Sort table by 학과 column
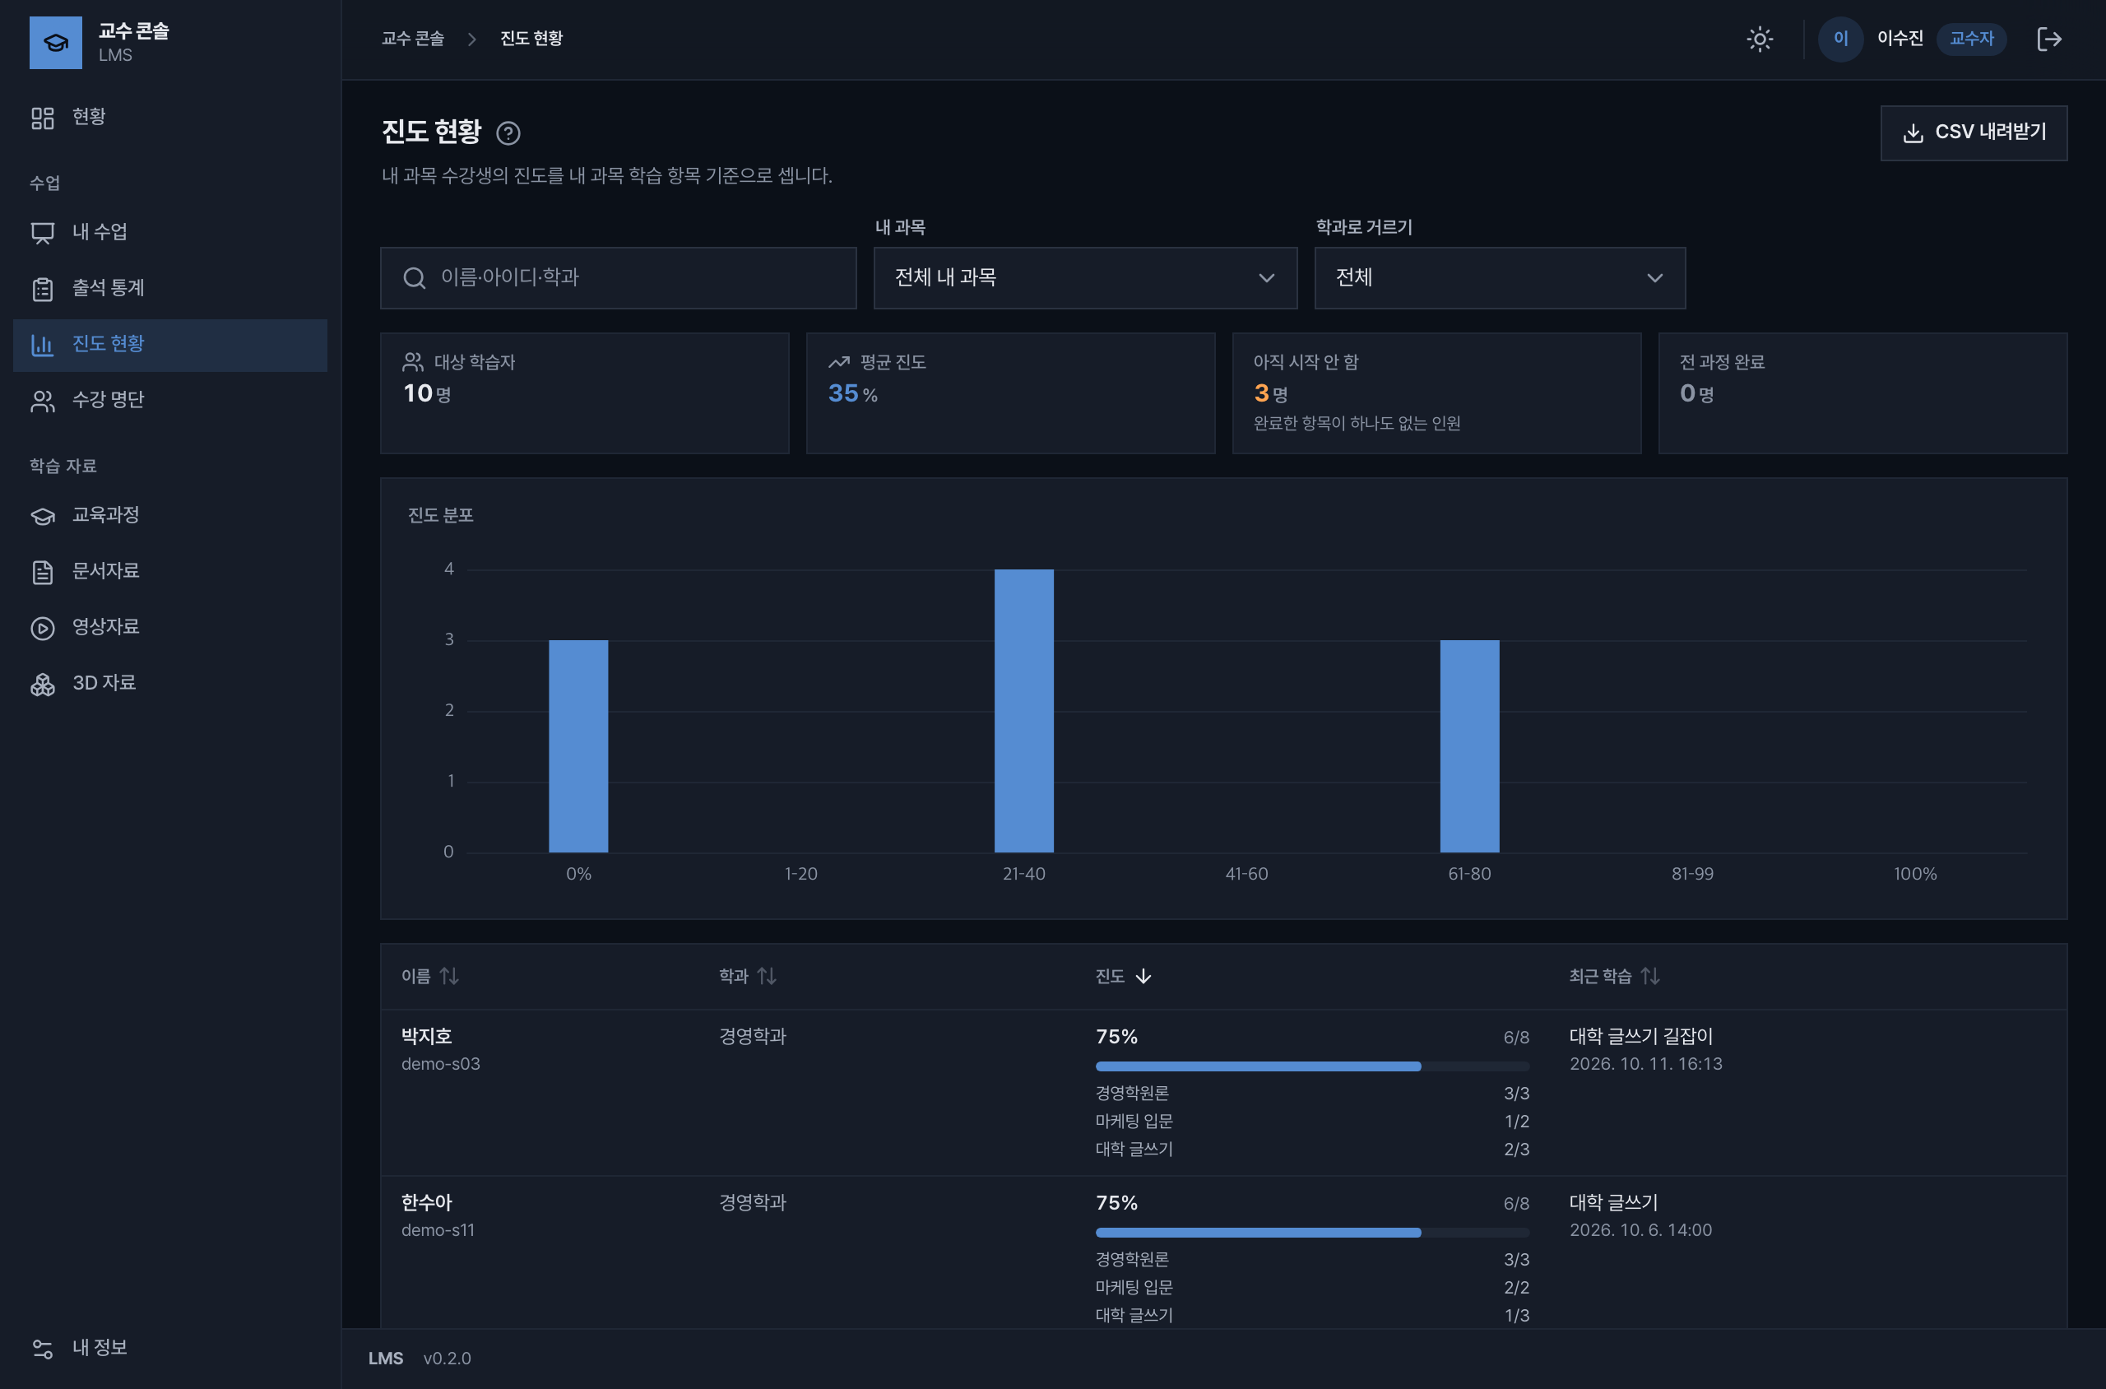This screenshot has width=2106, height=1389. pos(748,976)
